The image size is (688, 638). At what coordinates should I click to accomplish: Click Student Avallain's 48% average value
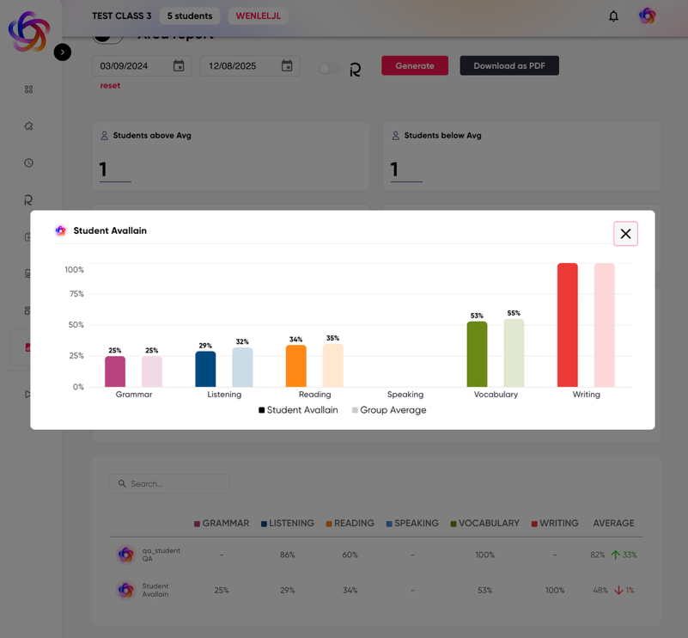point(600,591)
